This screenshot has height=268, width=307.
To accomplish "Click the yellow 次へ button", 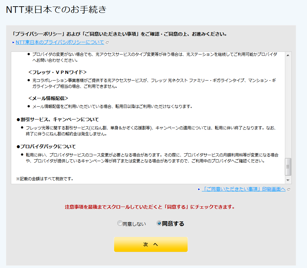I will tap(151, 244).
